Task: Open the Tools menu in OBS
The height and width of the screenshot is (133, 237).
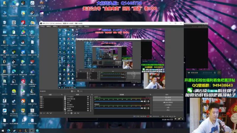Action: pyautogui.click(x=80, y=26)
